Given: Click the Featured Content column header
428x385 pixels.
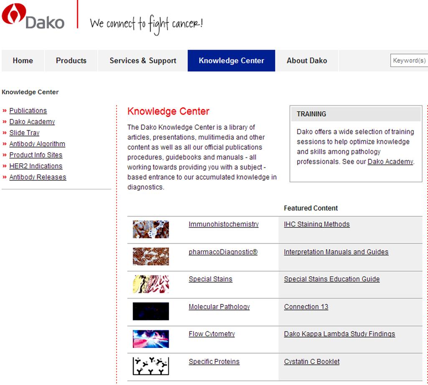Looking at the screenshot, I should click(311, 208).
